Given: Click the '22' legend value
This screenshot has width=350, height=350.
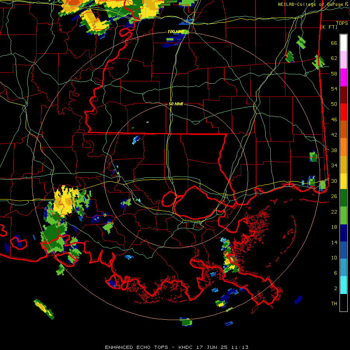Looking at the screenshot, I should (x=334, y=212).
